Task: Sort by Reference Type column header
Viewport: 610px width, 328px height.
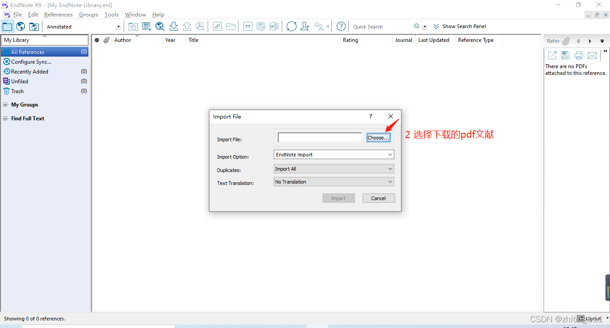Action: pos(479,40)
